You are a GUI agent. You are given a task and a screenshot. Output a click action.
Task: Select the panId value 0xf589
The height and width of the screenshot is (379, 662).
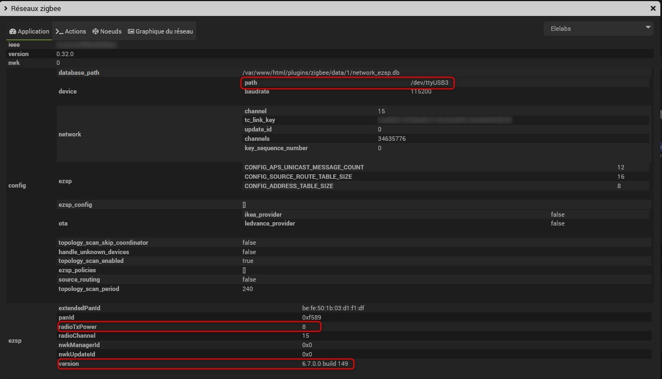coord(312,317)
